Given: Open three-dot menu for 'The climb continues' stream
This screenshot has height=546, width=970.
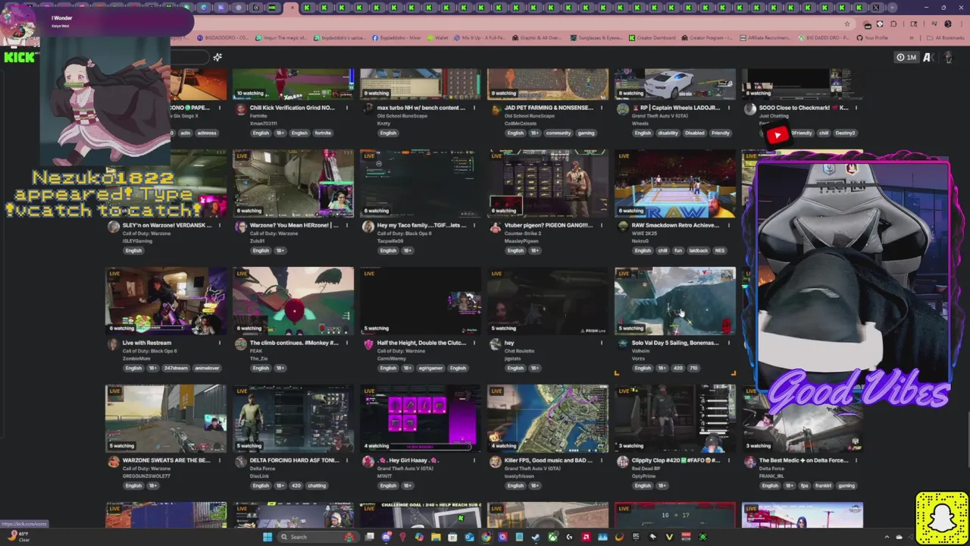Looking at the screenshot, I should tap(347, 343).
